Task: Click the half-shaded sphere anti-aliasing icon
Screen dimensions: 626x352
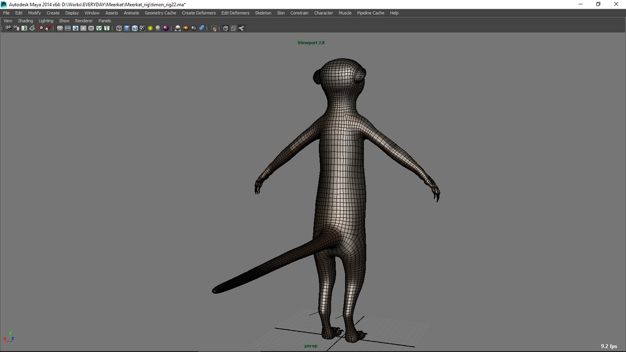Action: 194,28
